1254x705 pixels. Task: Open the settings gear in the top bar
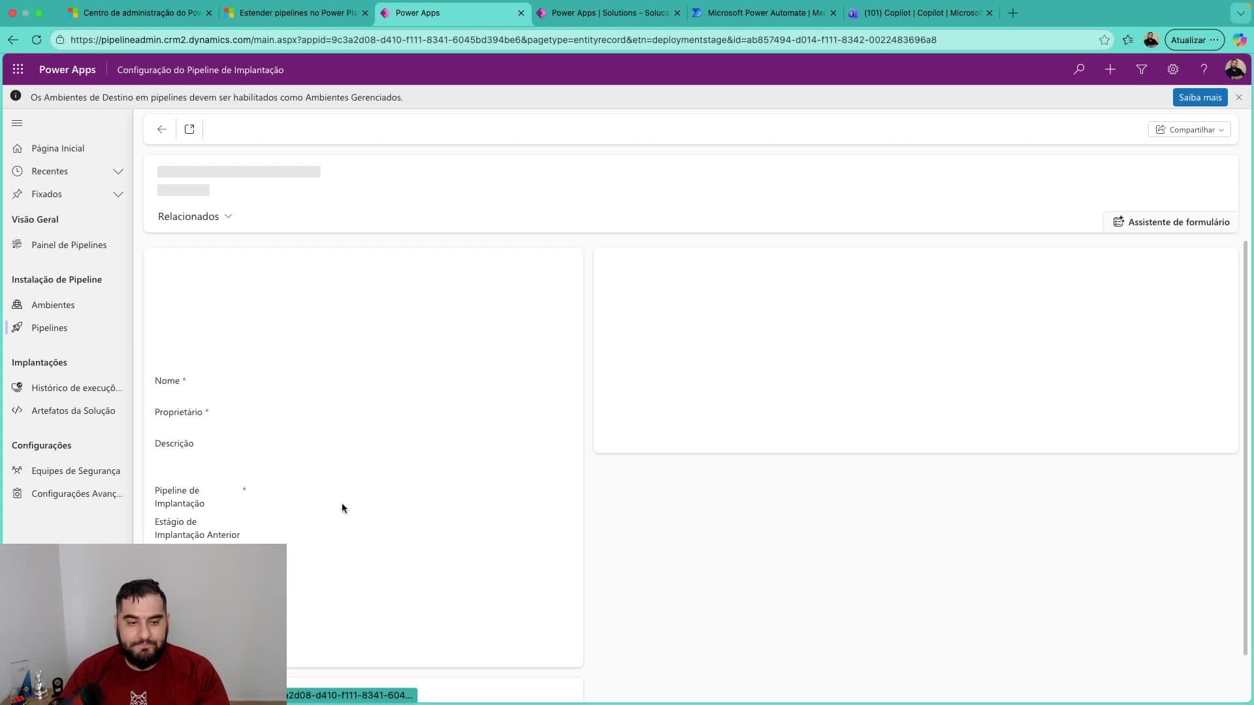pyautogui.click(x=1173, y=69)
